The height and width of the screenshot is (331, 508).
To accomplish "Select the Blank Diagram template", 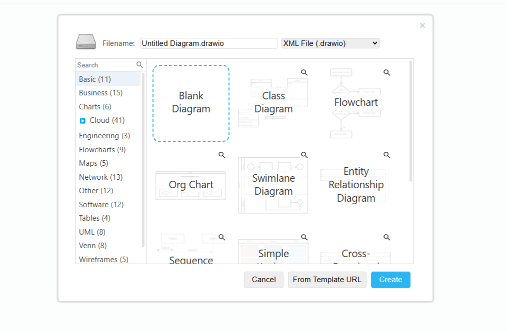I will (x=191, y=103).
